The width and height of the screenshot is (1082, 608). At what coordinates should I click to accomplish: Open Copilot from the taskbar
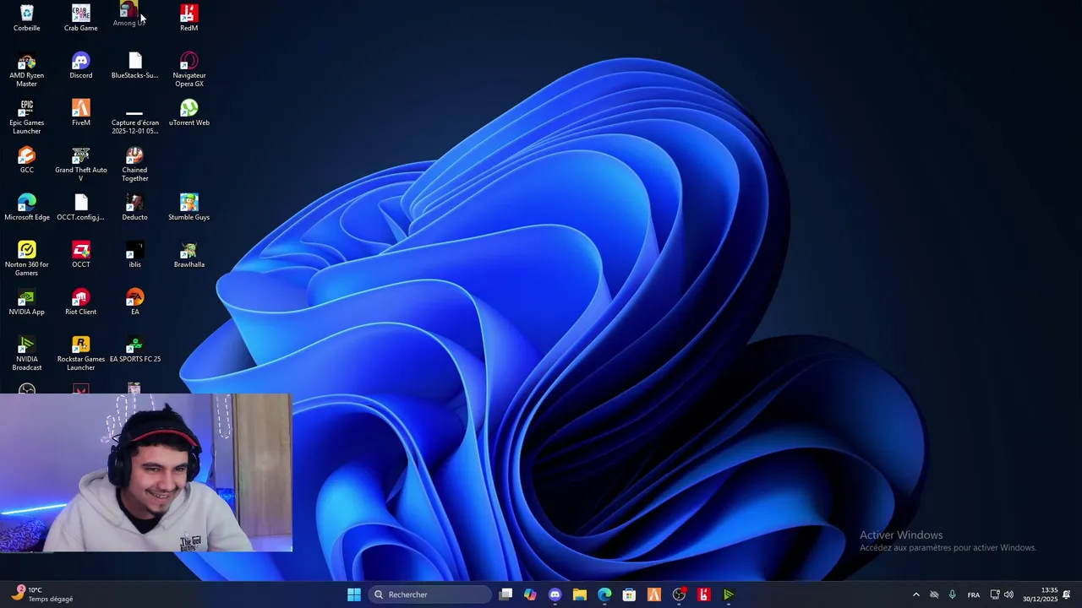coord(530,594)
